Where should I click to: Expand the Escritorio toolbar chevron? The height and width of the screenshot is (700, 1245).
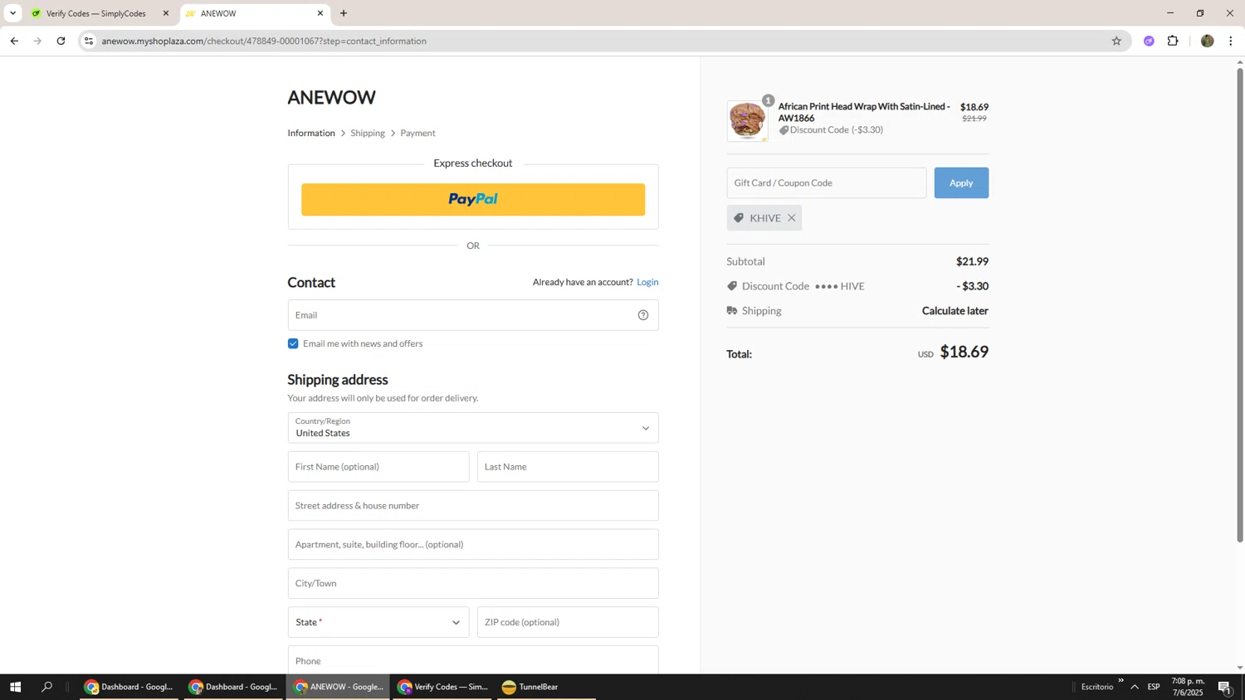(x=1120, y=681)
